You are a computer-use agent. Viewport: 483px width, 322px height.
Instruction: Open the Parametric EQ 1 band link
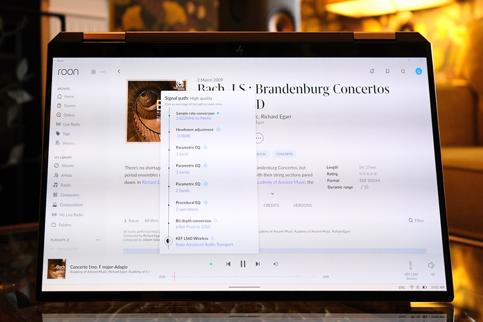pyautogui.click(x=182, y=154)
